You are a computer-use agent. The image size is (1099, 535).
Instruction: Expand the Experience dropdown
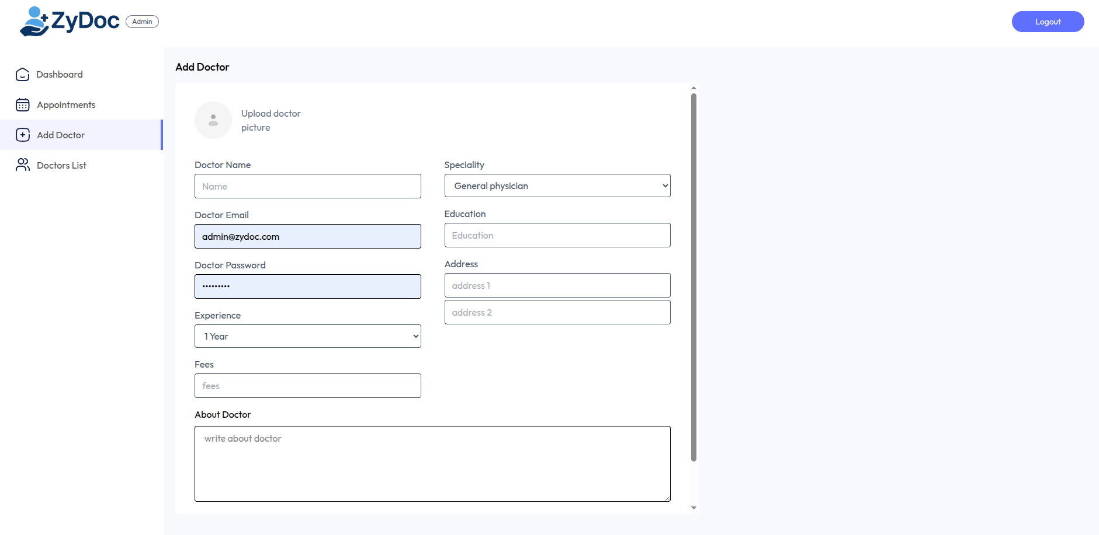point(307,336)
